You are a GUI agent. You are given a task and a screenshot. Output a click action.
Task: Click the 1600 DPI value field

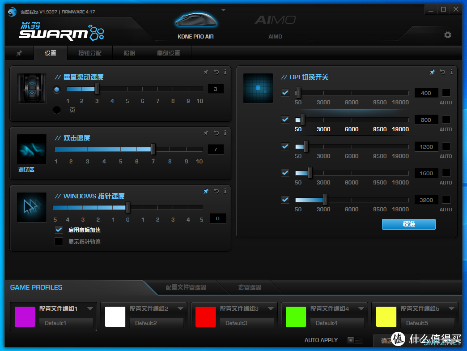point(426,173)
